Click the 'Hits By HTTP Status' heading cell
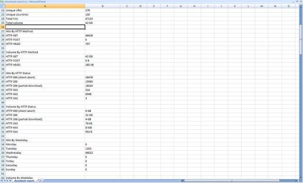303x183 pixels. click(x=45, y=73)
